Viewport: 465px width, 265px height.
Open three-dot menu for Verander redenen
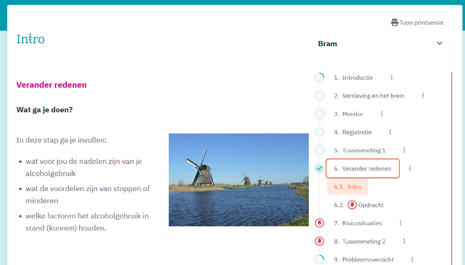point(410,169)
